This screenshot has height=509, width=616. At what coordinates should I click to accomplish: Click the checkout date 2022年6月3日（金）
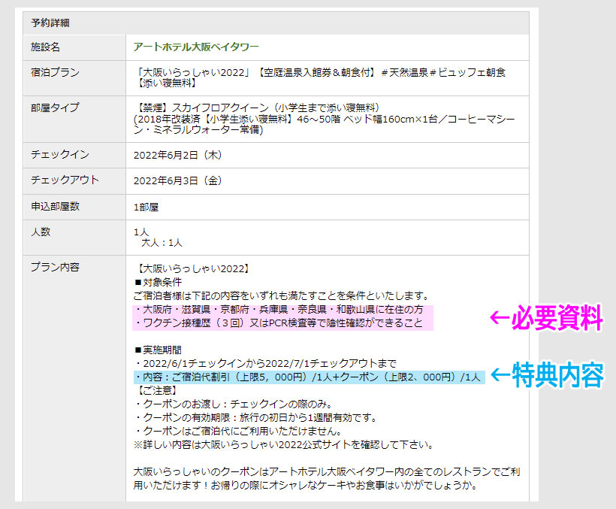click(x=178, y=180)
